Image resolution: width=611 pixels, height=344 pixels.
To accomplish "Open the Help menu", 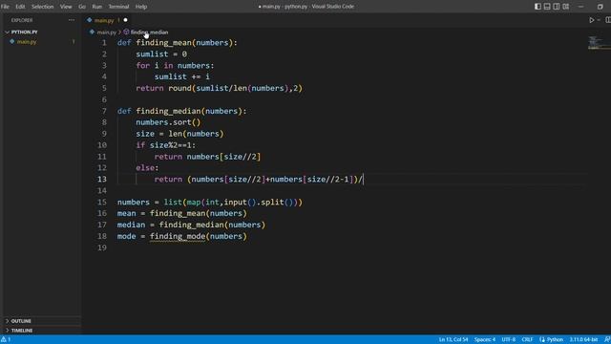I will pyautogui.click(x=141, y=7).
